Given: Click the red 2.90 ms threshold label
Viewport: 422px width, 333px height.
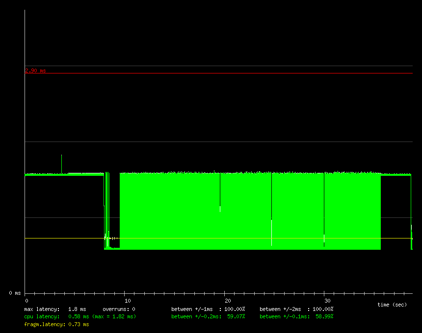Looking at the screenshot, I should [x=35, y=71].
